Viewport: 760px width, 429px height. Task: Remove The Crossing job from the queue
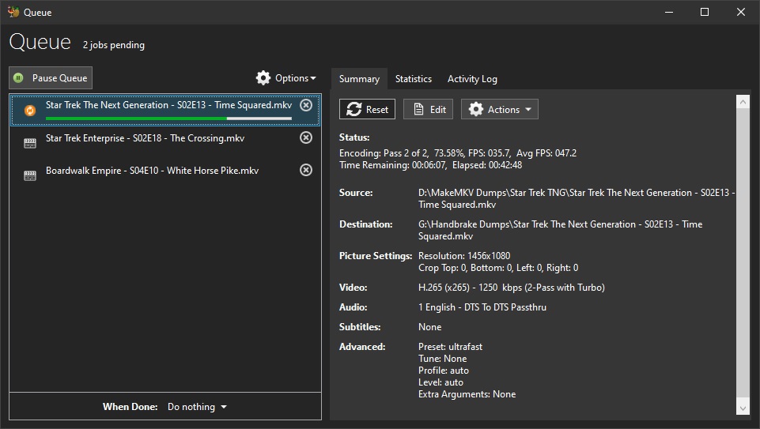(306, 137)
